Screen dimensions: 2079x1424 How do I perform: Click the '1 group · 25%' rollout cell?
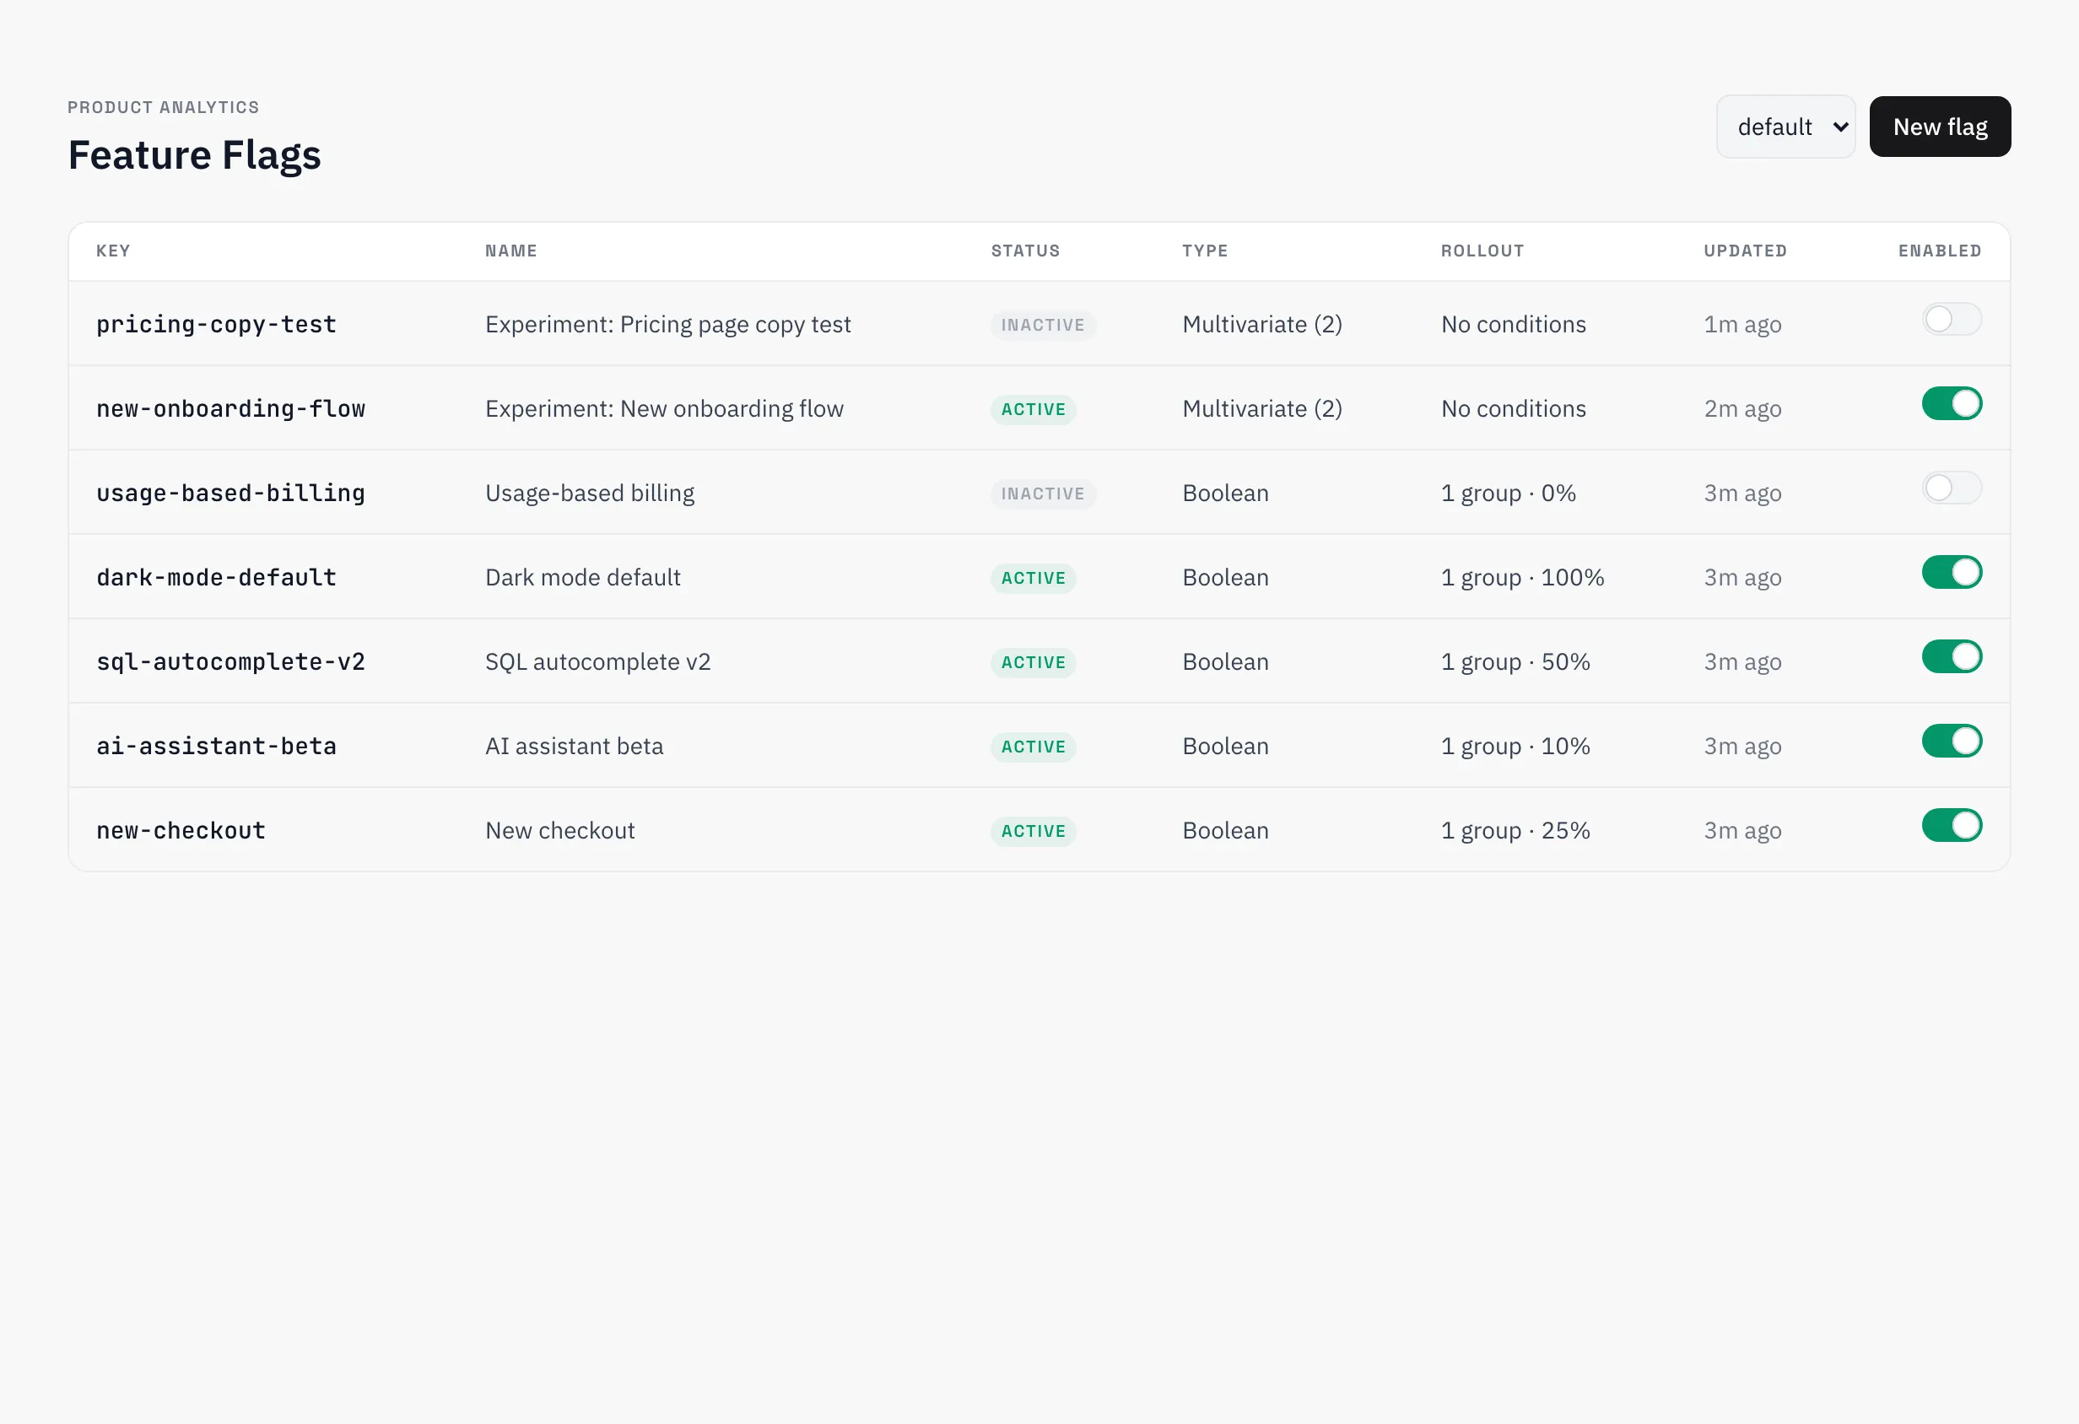(1515, 831)
